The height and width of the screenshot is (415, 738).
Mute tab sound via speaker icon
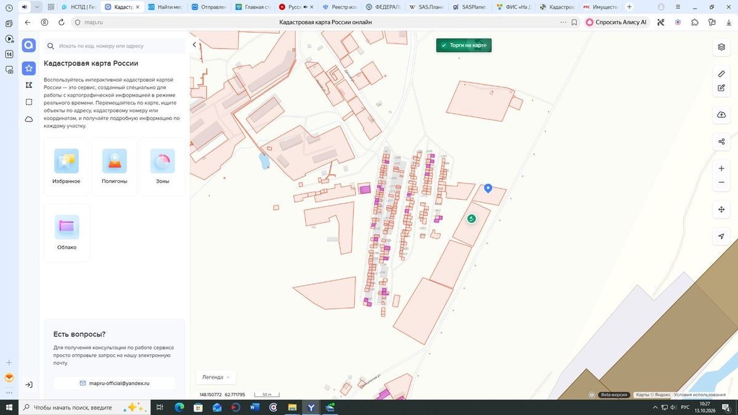[x=25, y=7]
